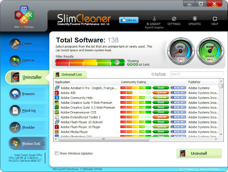This screenshot has height=172, width=228.
Task: Open More Info for Adobe Acrobat X Pro
Action: tap(178, 88)
